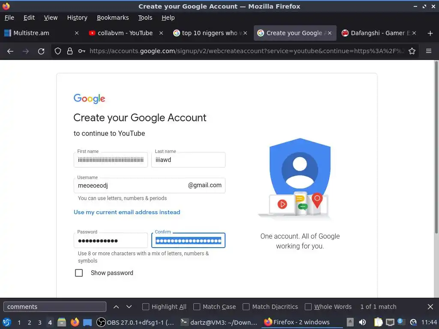The image size is (439, 329).
Task: Open the Help menu
Action: tap(168, 18)
